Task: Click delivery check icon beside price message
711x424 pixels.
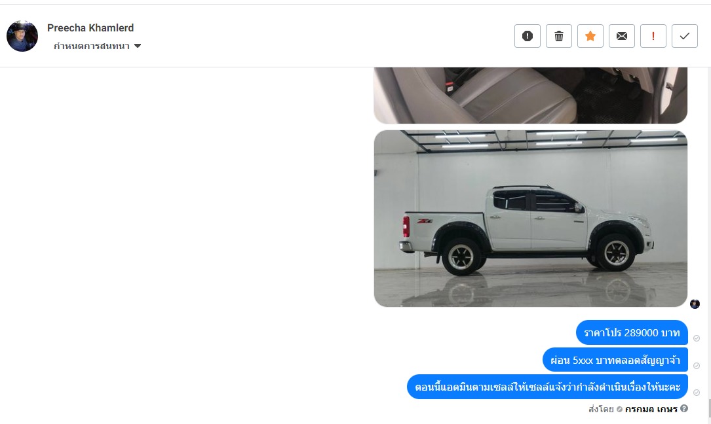Action: (697, 338)
